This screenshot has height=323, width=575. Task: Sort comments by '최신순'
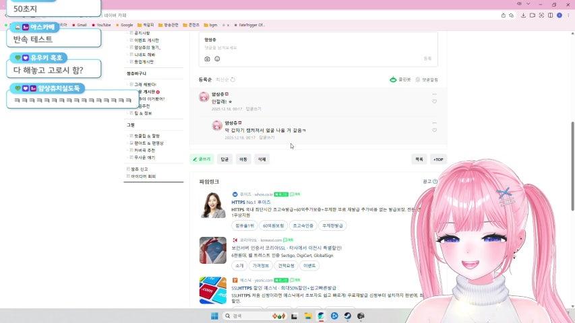pyautogui.click(x=222, y=79)
